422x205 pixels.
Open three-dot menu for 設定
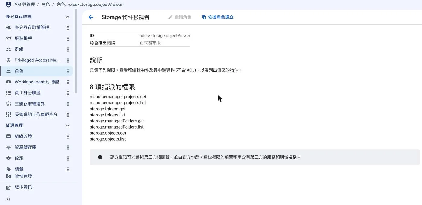pyautogui.click(x=68, y=158)
